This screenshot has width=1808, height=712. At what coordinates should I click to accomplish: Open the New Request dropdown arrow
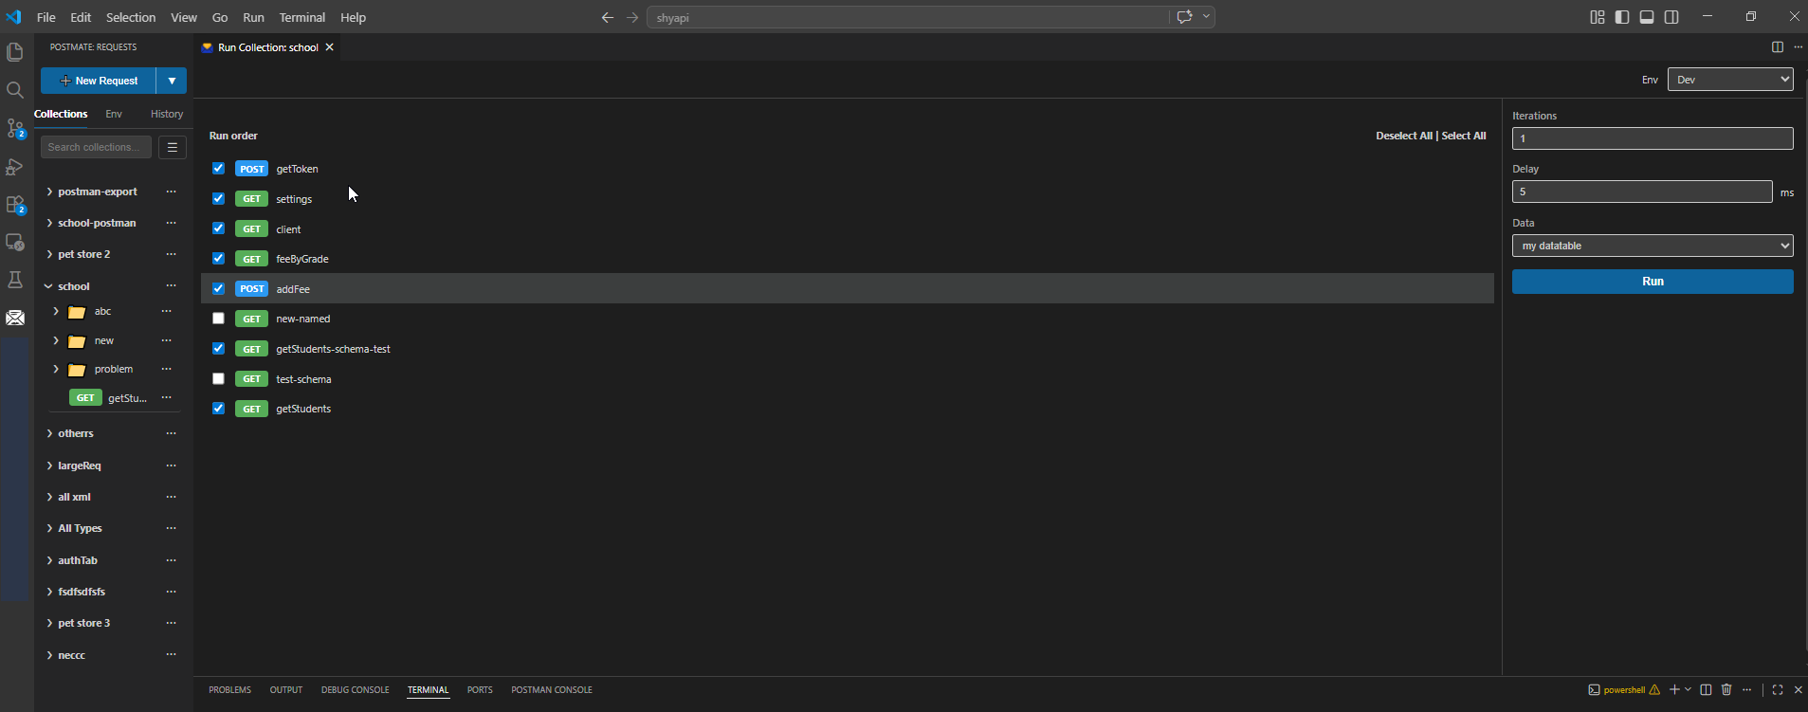coord(172,81)
